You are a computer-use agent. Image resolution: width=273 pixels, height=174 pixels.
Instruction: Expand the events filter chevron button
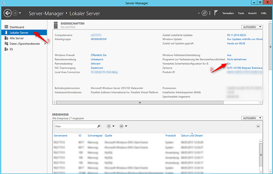[x=258, y=126]
